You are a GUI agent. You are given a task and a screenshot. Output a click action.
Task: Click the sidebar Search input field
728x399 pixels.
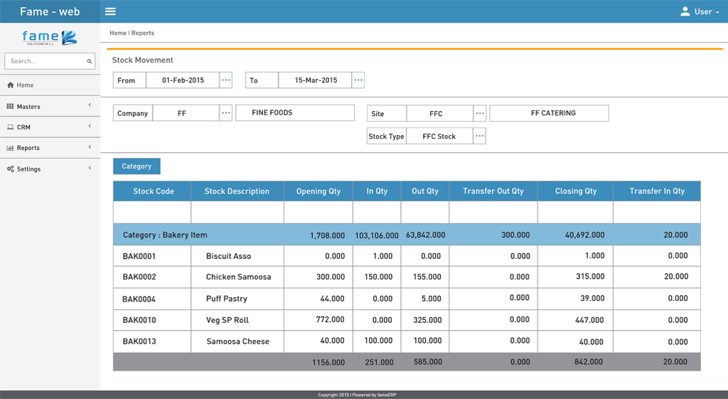tap(44, 62)
